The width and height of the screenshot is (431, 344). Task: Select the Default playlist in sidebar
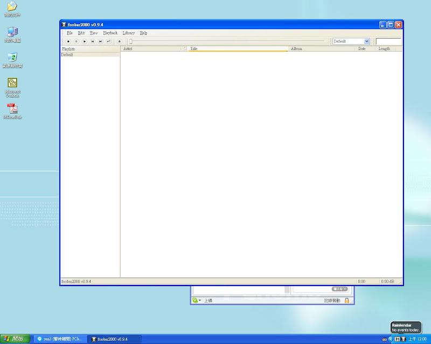tap(90, 55)
